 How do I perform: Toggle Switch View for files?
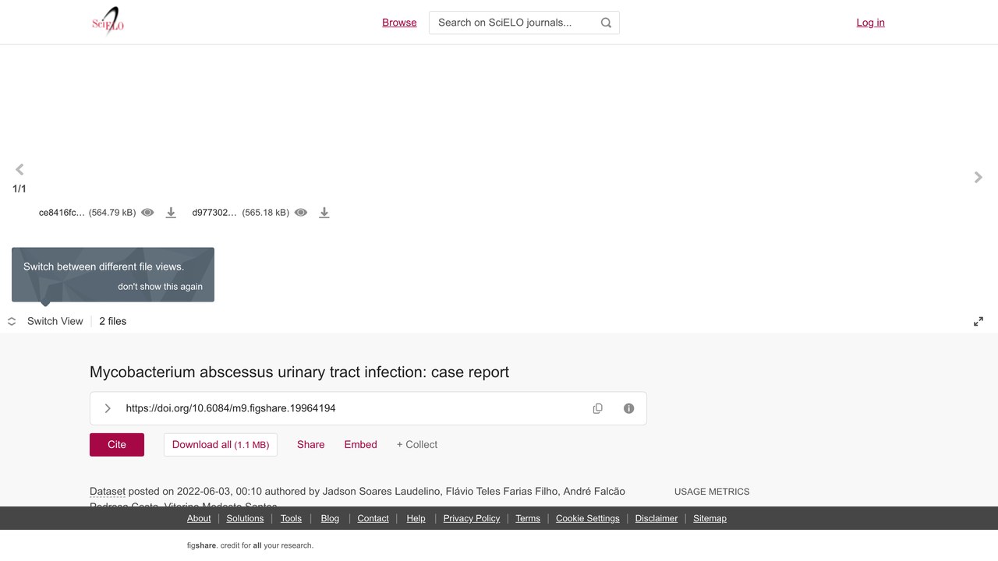45,321
